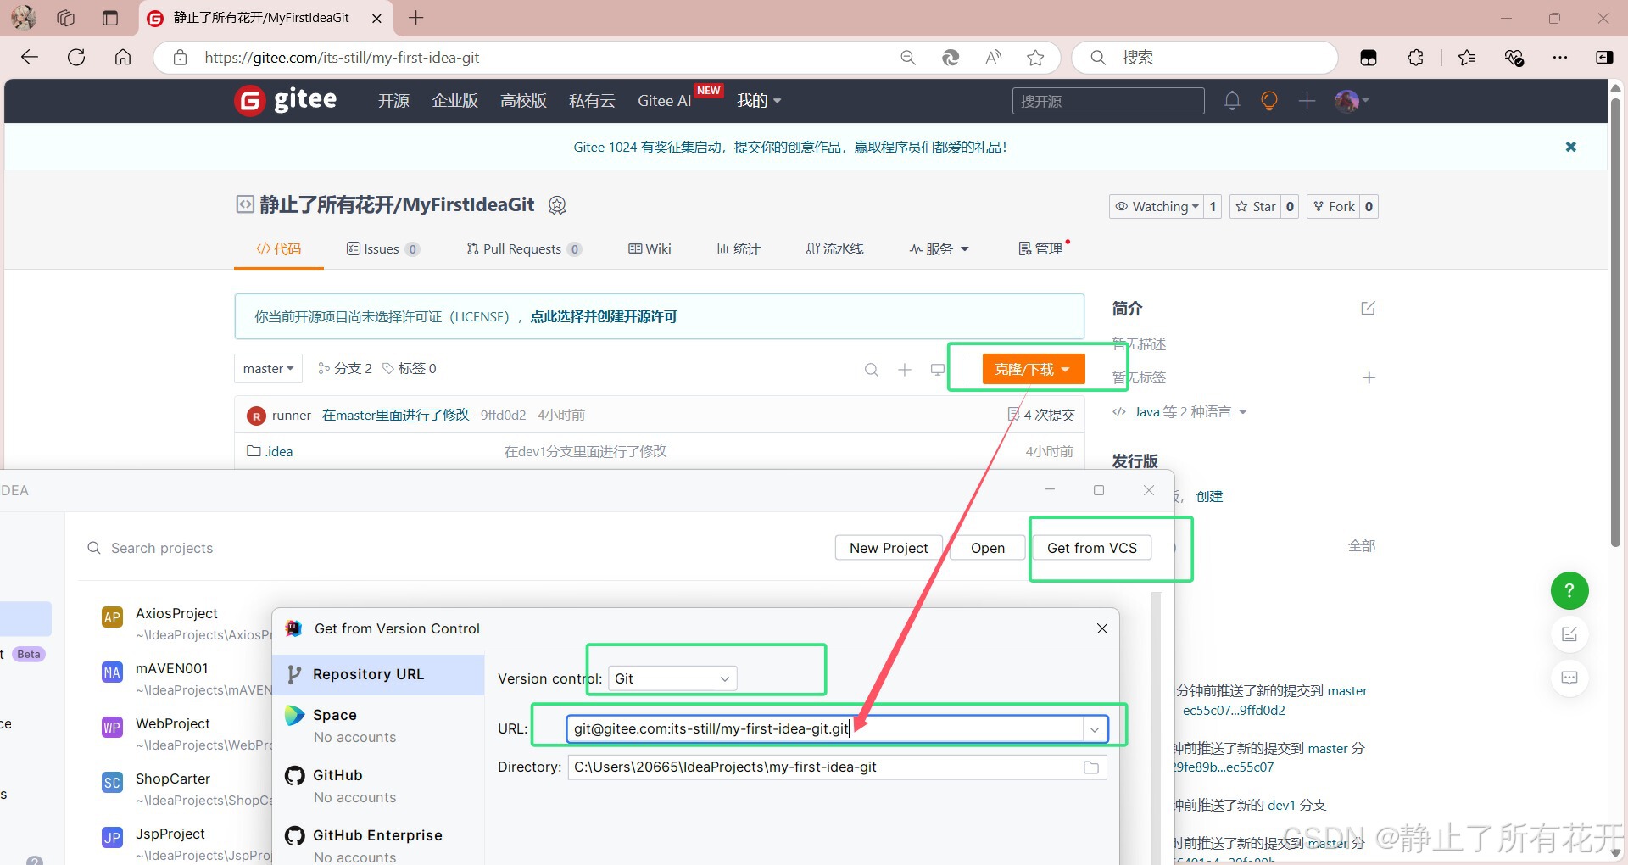The height and width of the screenshot is (865, 1628).
Task: Click the green help question button
Action: 1569,590
